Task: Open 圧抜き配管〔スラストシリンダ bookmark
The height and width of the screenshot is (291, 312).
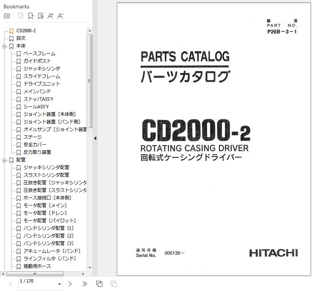Action: 55,190
